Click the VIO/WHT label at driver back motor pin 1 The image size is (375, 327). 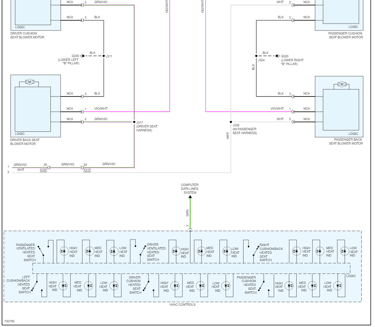coord(101,108)
